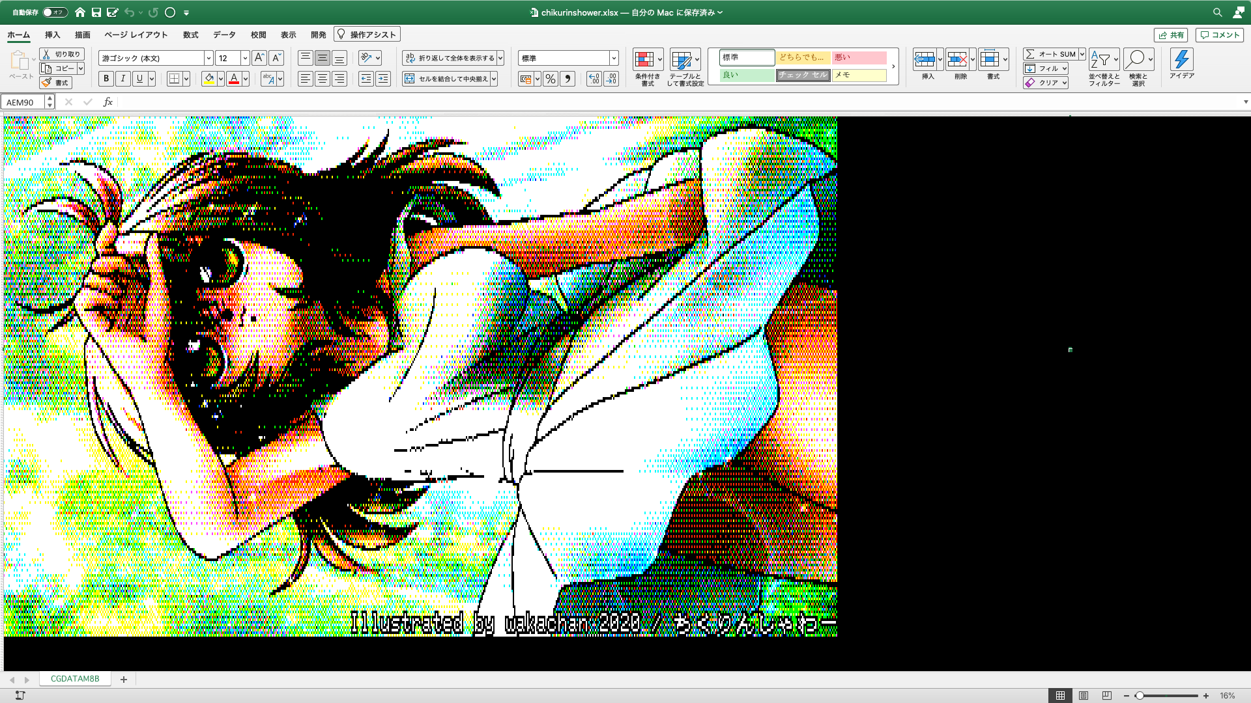The width and height of the screenshot is (1251, 703).
Task: Click the Redo arrow icon
Action: 153,12
